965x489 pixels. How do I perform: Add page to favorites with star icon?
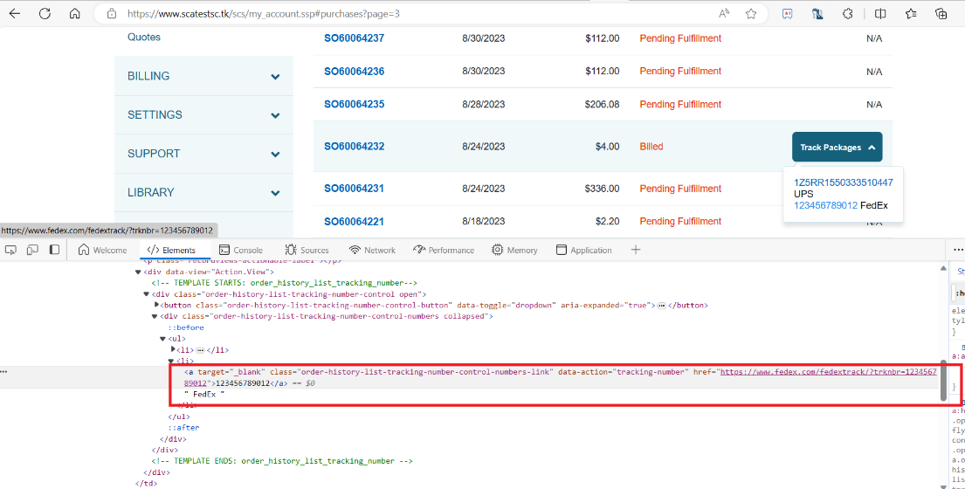click(751, 14)
